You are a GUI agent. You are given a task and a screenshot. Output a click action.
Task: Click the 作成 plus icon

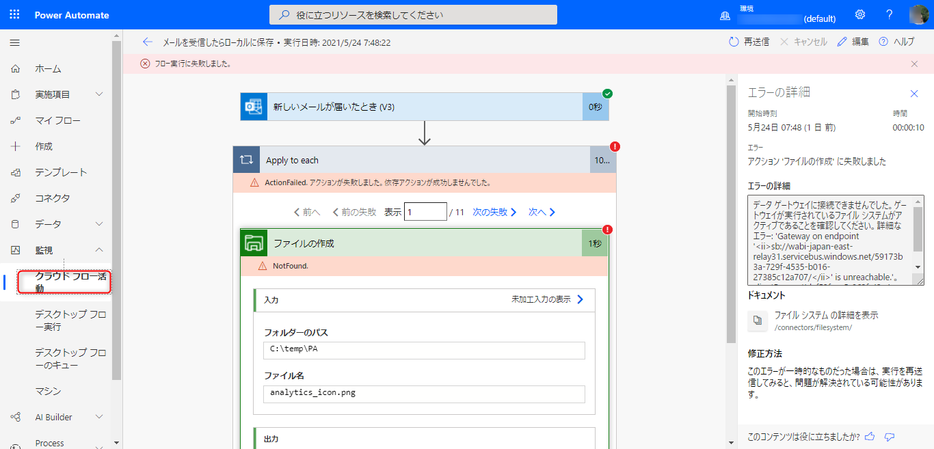(15, 146)
